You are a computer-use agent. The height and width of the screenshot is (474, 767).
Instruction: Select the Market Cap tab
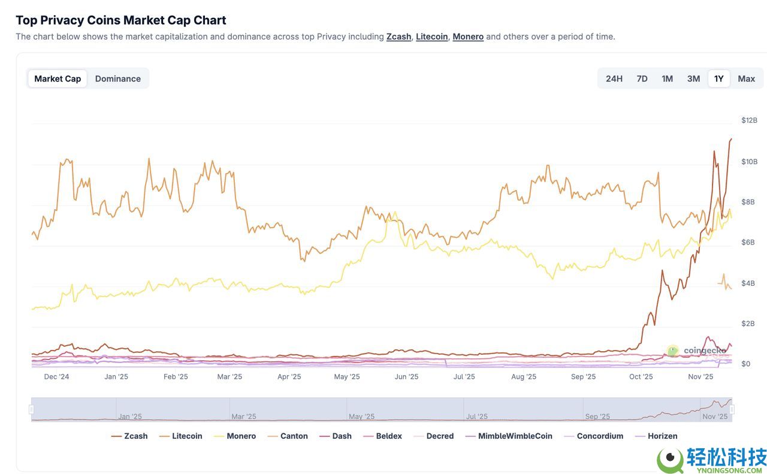point(57,77)
